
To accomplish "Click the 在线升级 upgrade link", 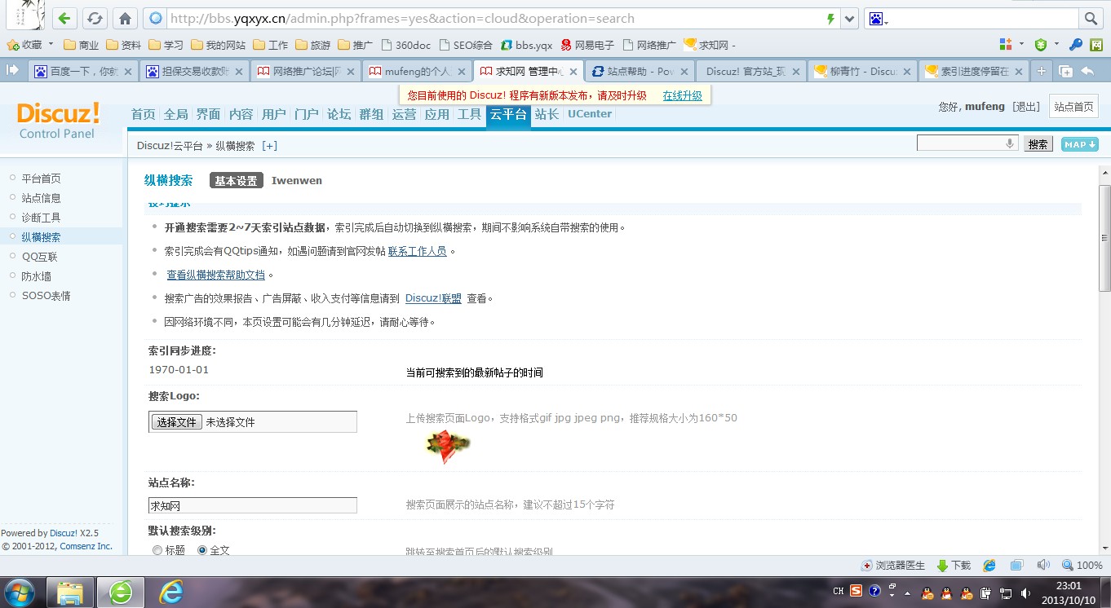I will coord(682,95).
